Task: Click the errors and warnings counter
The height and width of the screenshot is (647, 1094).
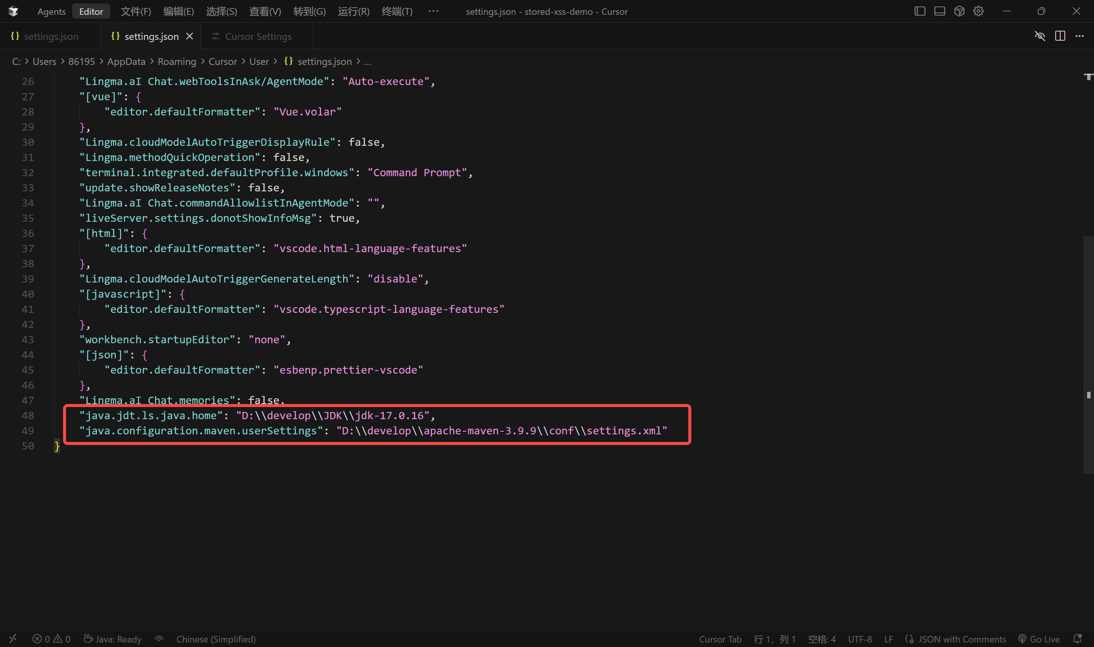Action: (51, 639)
